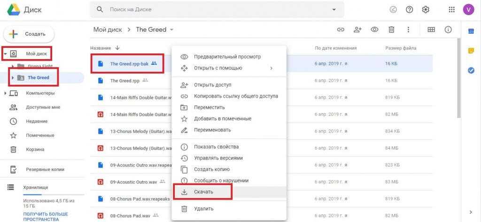This screenshot has width=481, height=222.
Task: Click the share (add person) toolbar icon
Action: tap(357, 30)
